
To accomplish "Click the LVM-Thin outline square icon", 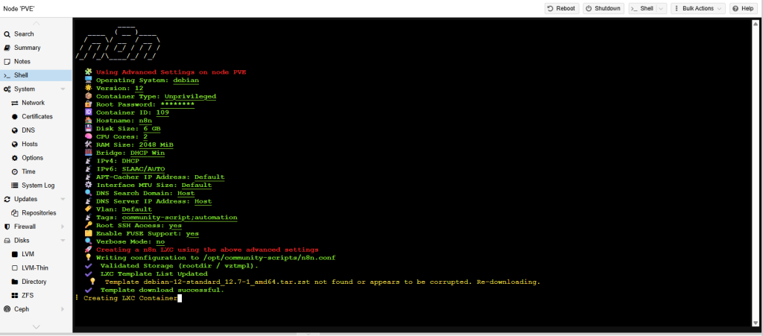I will tap(15, 268).
